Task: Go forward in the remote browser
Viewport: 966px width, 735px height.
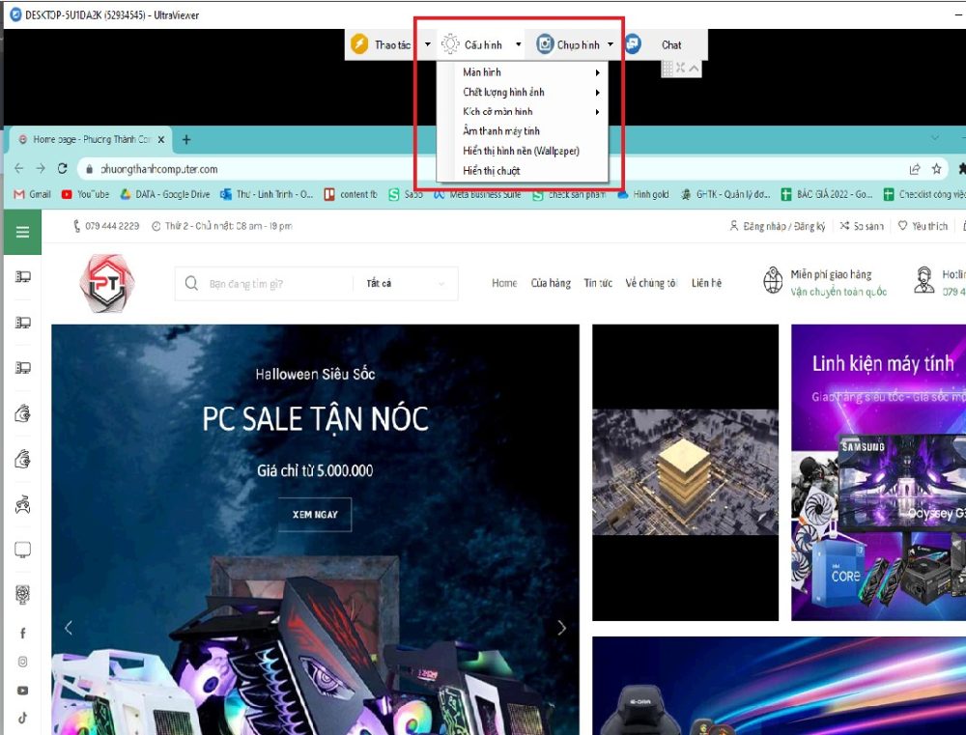Action: point(41,169)
